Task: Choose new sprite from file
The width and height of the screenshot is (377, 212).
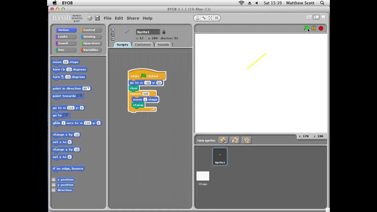Action: (235, 140)
